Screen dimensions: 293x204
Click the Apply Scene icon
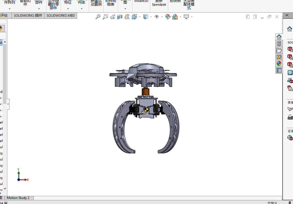coord(175,17)
